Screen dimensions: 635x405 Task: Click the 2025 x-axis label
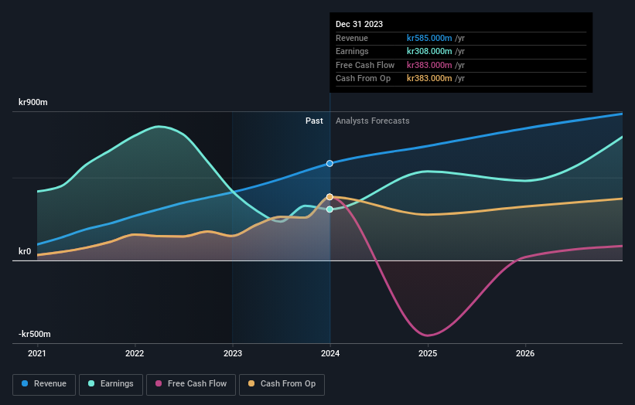pyautogui.click(x=428, y=354)
